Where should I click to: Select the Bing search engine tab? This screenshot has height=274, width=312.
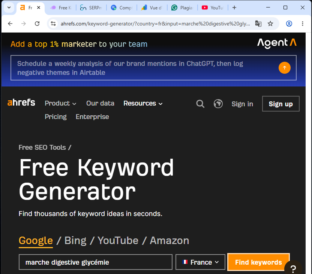[x=75, y=241]
